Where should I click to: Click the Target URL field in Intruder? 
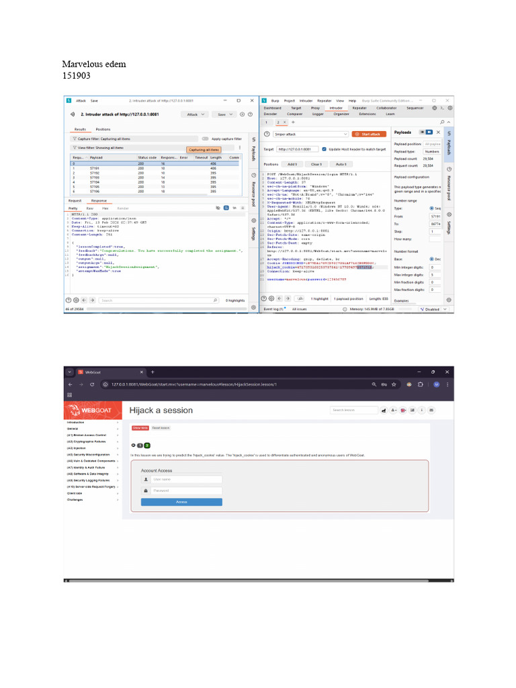coord(298,149)
